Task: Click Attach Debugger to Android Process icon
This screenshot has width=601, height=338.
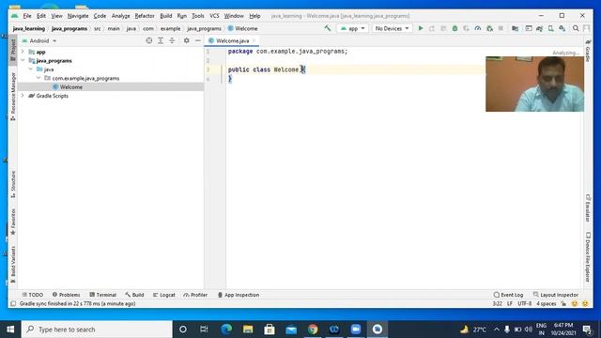Action: click(x=489, y=28)
